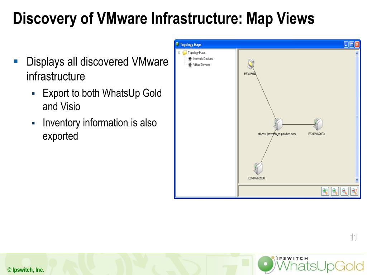Select the ESXI-WIN7 device icon on map
Image resolution: width=367 pixels, height=275 pixels.
pos(251,64)
